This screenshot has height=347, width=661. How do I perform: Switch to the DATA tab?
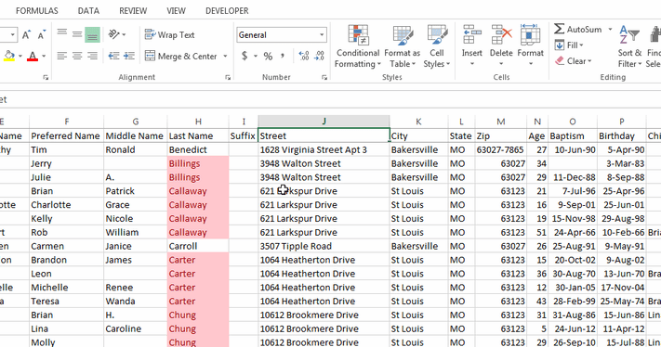88,11
